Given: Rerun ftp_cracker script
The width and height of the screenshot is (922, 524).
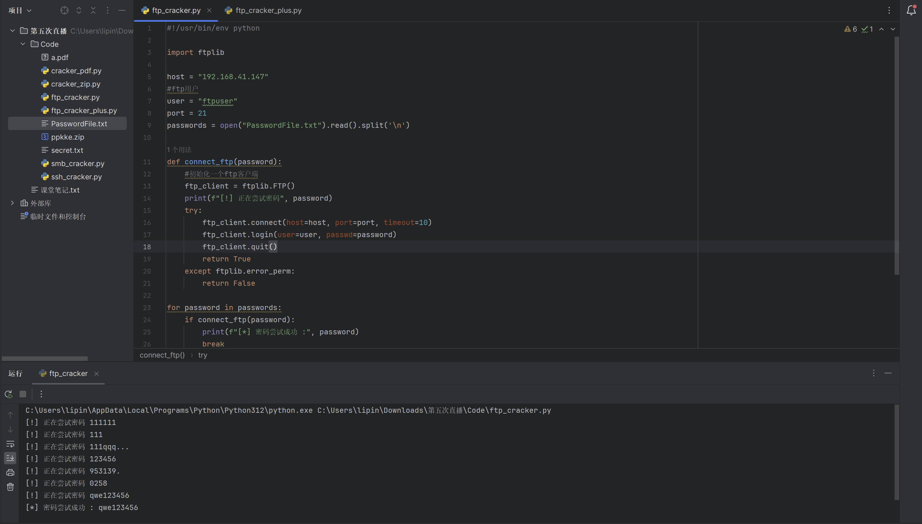Looking at the screenshot, I should pyautogui.click(x=9, y=394).
